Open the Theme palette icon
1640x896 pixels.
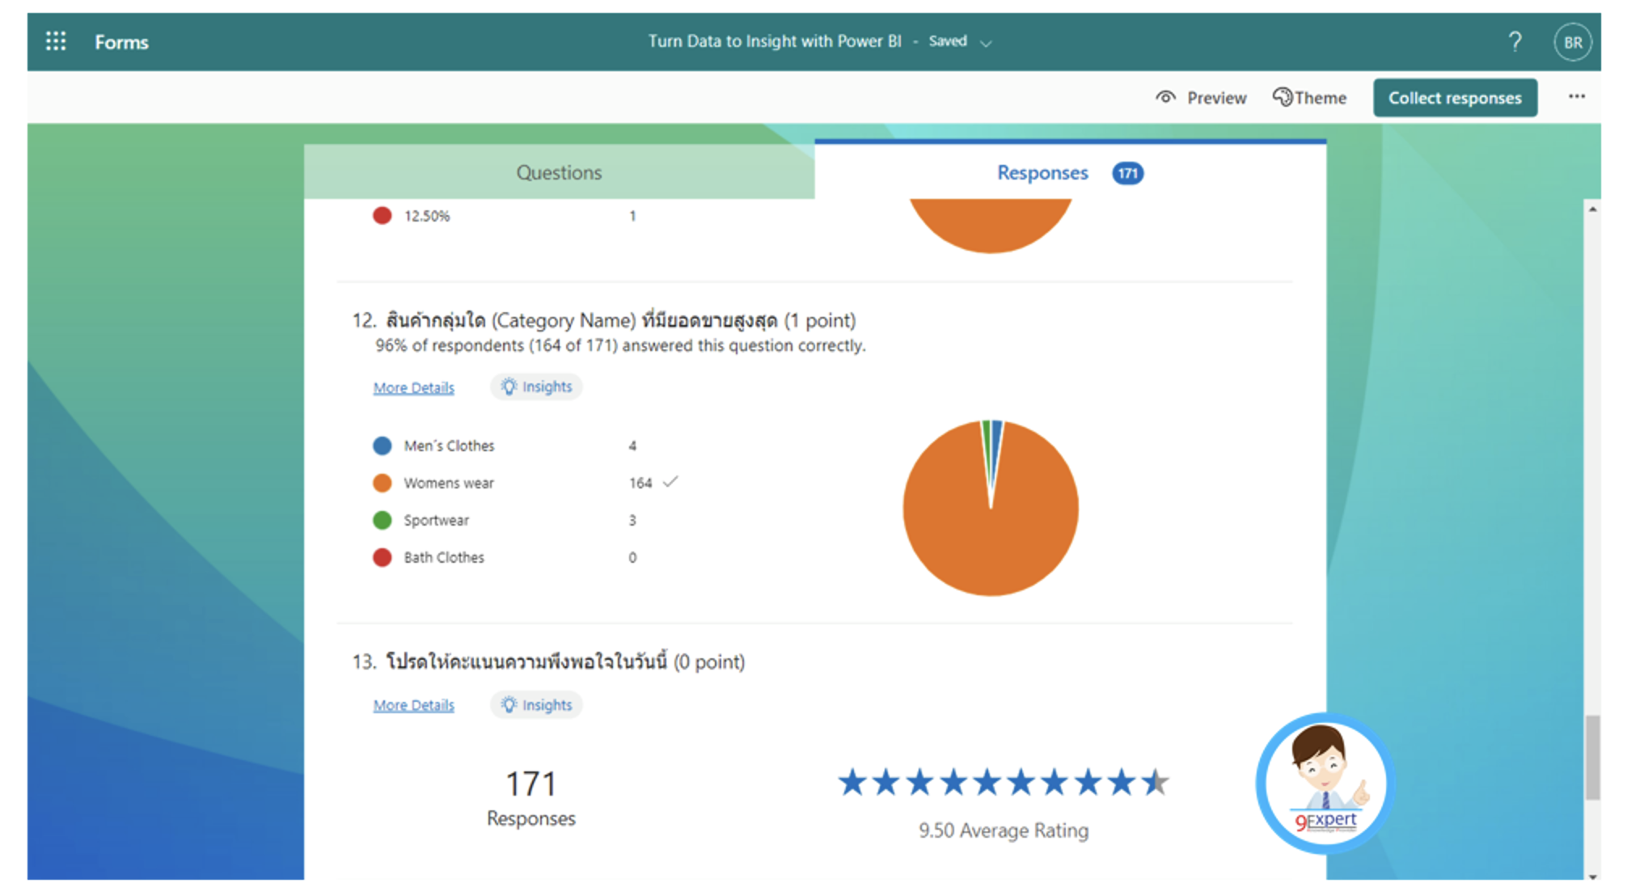[x=1283, y=97]
